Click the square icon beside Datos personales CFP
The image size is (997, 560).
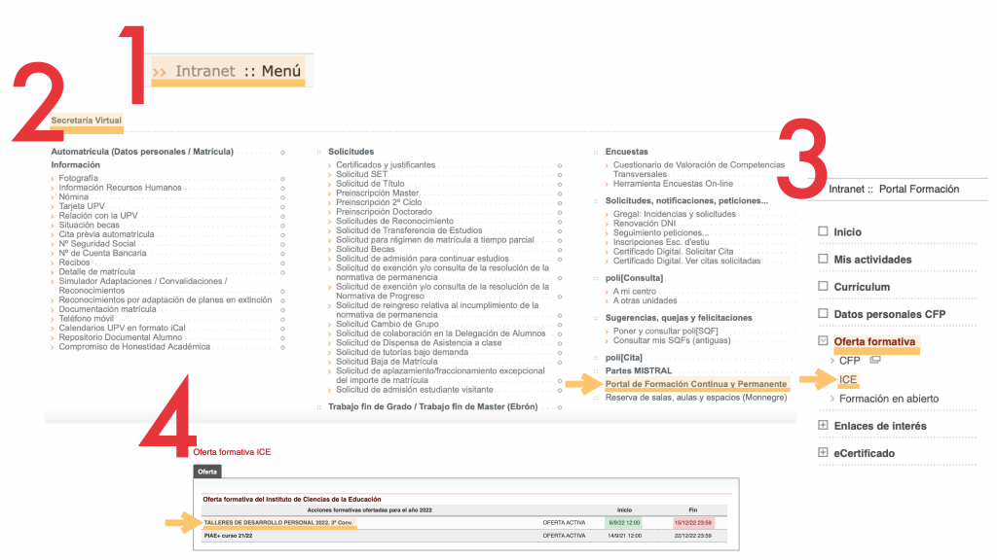[x=823, y=314]
